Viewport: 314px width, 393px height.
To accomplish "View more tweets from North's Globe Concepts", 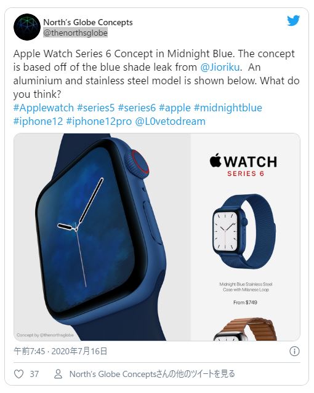I will click(x=152, y=374).
